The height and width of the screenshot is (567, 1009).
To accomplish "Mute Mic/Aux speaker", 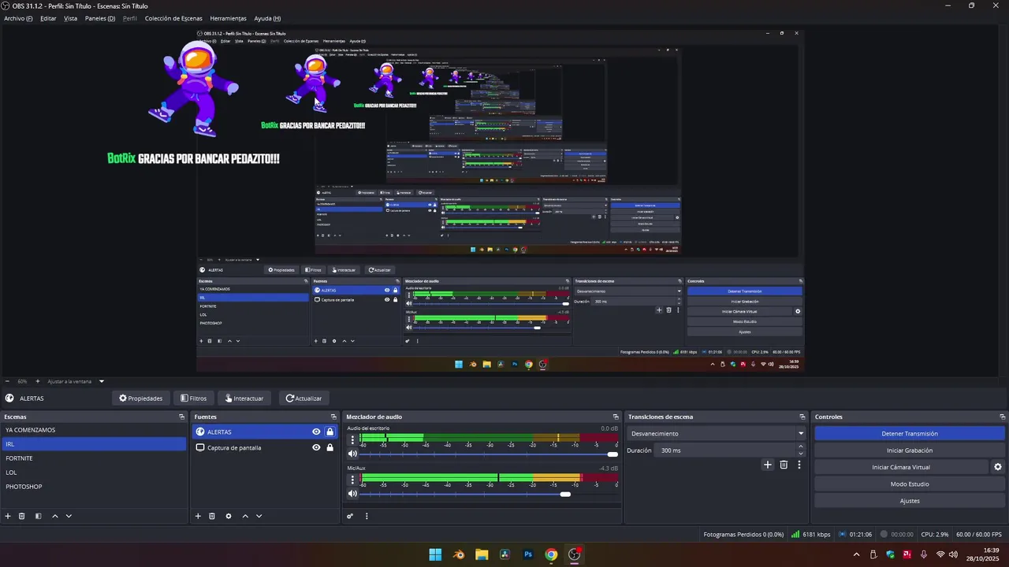I will tap(352, 494).
